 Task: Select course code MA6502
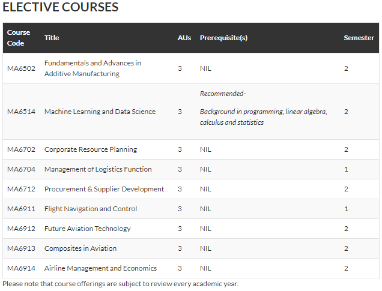click(x=21, y=68)
